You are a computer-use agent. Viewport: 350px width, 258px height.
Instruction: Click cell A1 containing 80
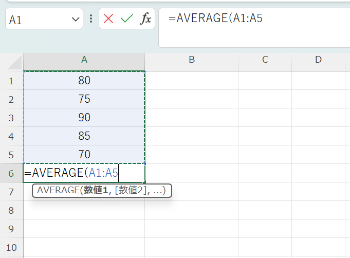(x=84, y=81)
